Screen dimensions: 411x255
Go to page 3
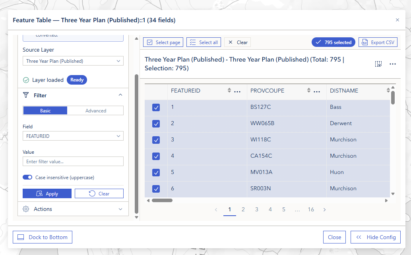(x=257, y=209)
